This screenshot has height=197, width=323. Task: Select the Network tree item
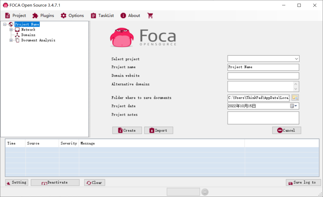click(28, 30)
